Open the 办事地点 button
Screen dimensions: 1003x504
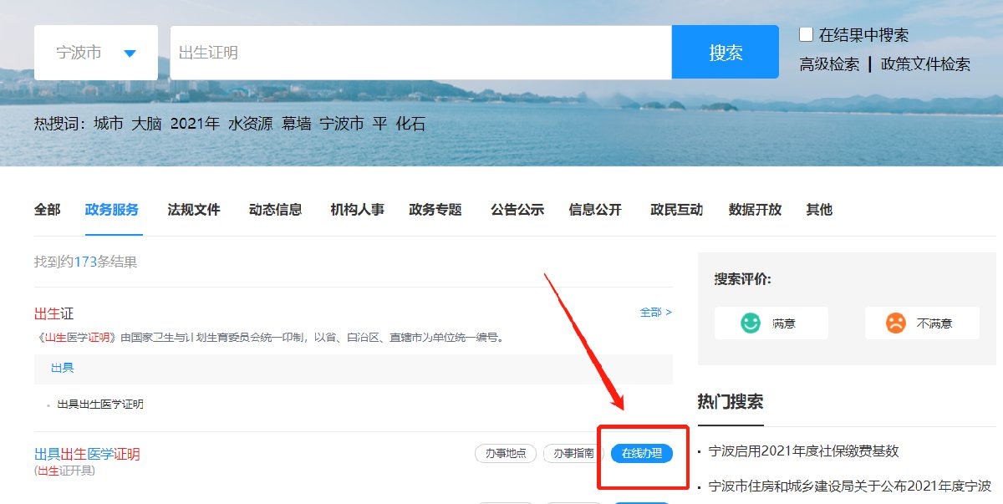point(506,453)
